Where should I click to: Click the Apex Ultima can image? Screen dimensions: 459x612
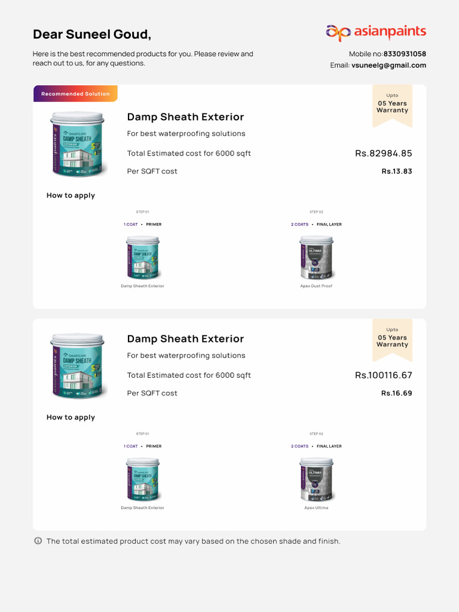coord(316,479)
